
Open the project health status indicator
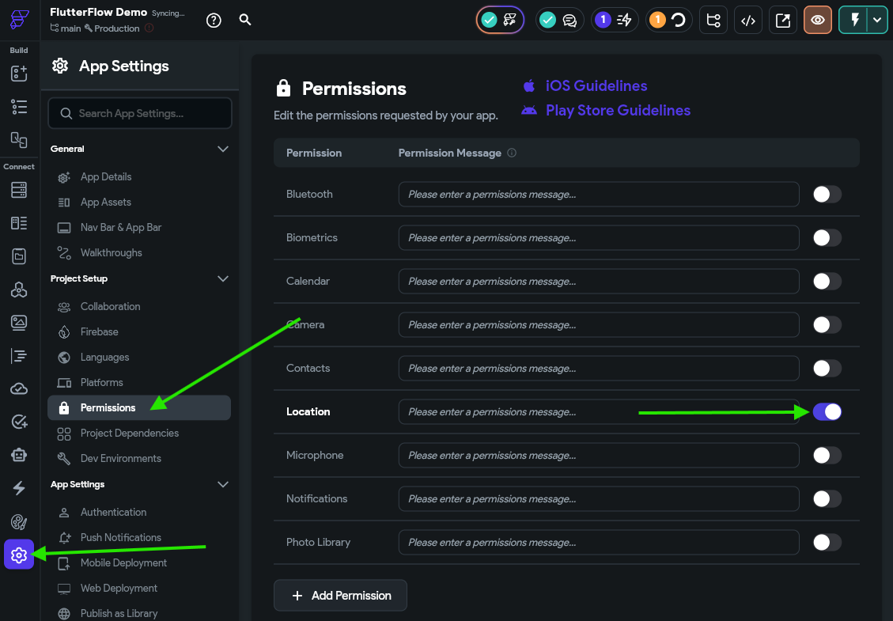pyautogui.click(x=500, y=21)
